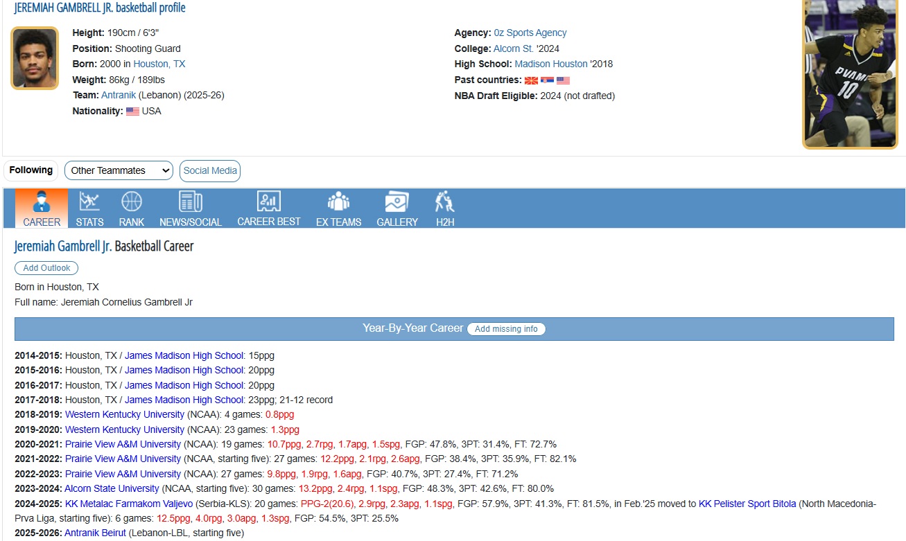The width and height of the screenshot is (906, 541).
Task: Click the Jeremiah Gambrell Jr. career heading link
Action: coord(63,247)
